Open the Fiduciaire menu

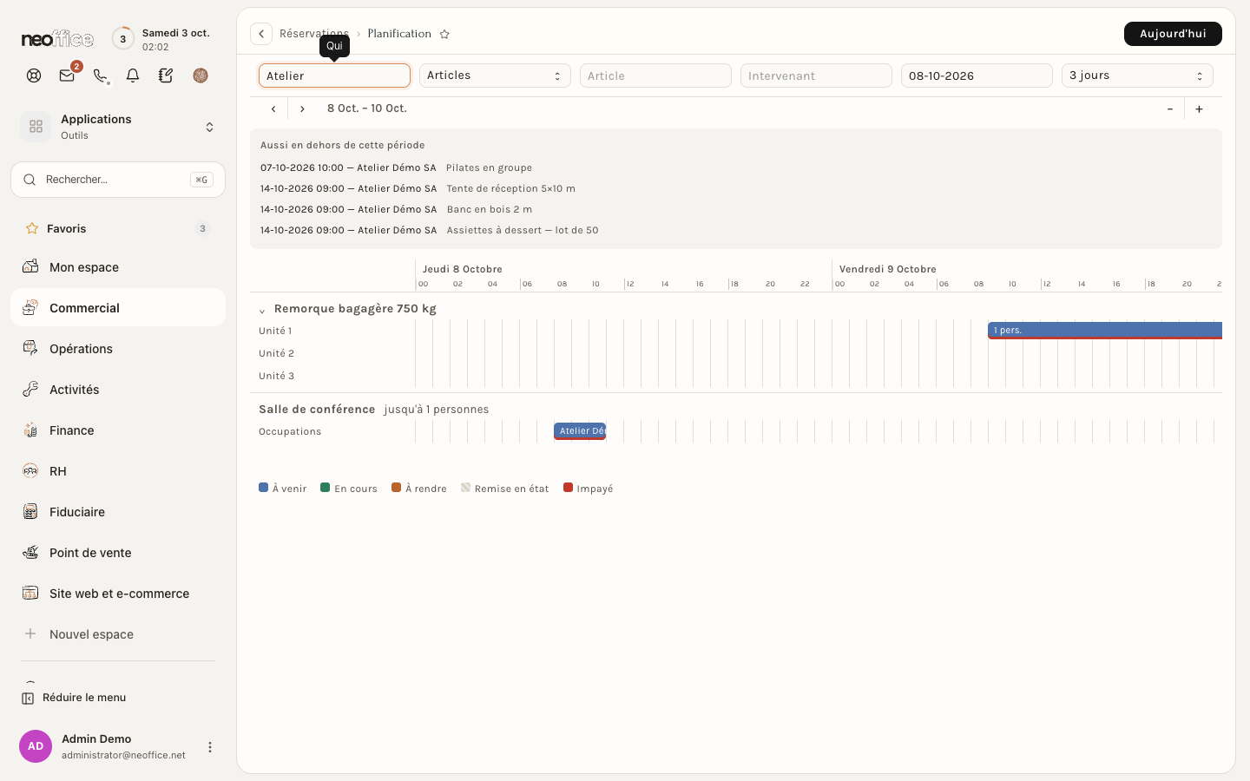118,512
